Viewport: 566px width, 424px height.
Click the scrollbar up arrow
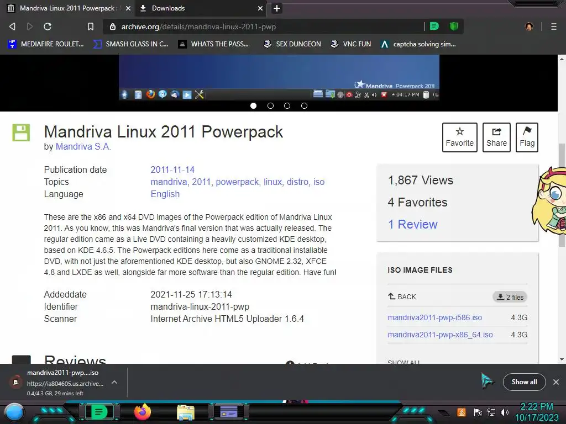[x=562, y=59]
